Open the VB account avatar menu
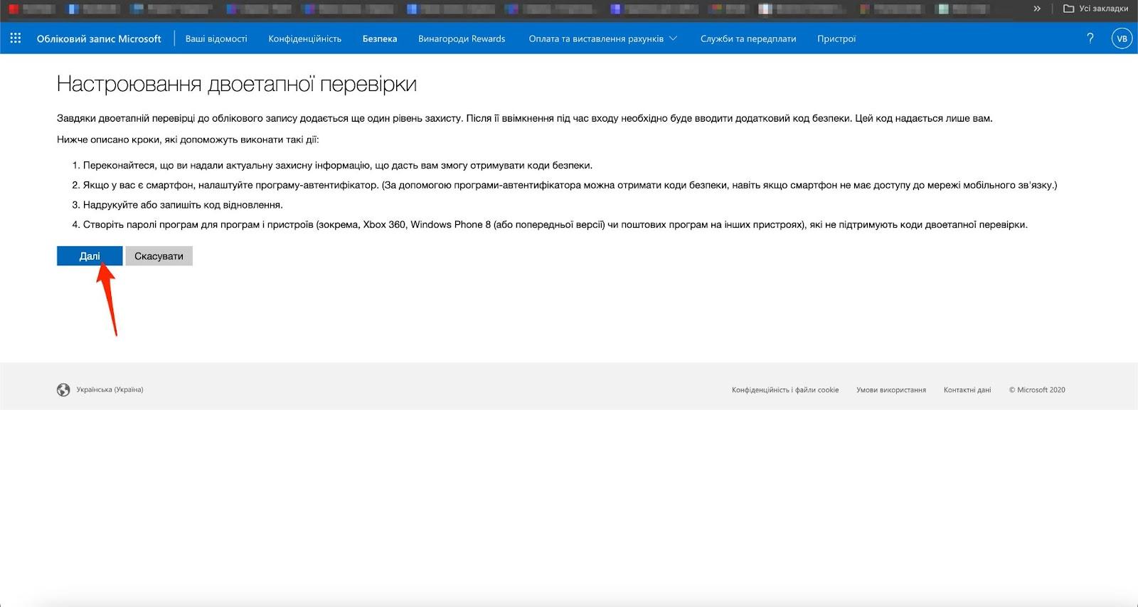 pos(1122,38)
